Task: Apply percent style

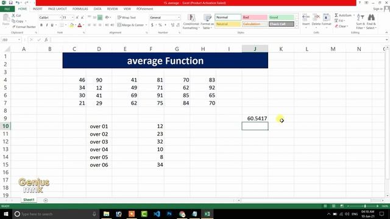Action: [x=160, y=25]
